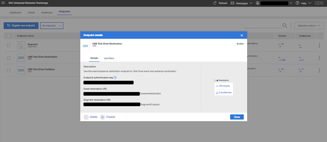
Task: Check the UBX Test Drive Destination checkbox
Action: 8,58
